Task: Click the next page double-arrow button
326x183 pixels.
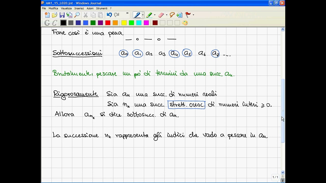Action: (x=283, y=180)
